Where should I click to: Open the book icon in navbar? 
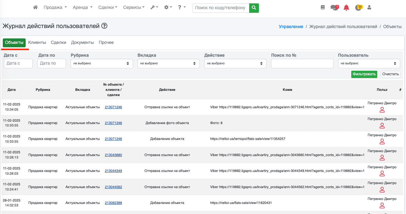pos(323,8)
